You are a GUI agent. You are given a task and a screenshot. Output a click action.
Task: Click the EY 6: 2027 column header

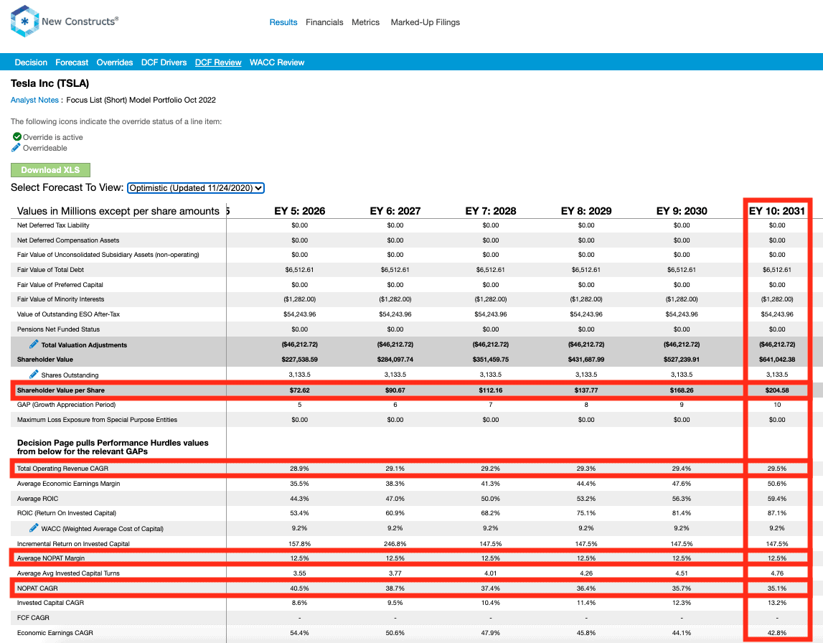(x=395, y=211)
